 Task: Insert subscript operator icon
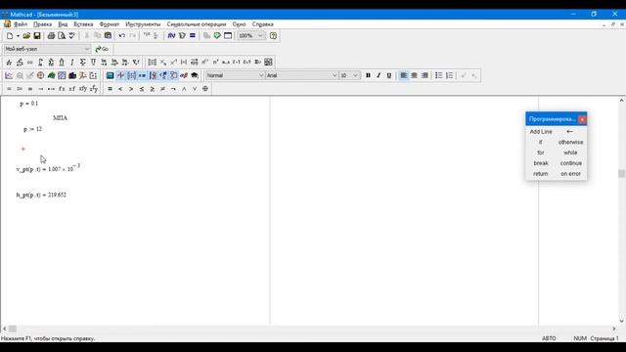[x=163, y=63]
